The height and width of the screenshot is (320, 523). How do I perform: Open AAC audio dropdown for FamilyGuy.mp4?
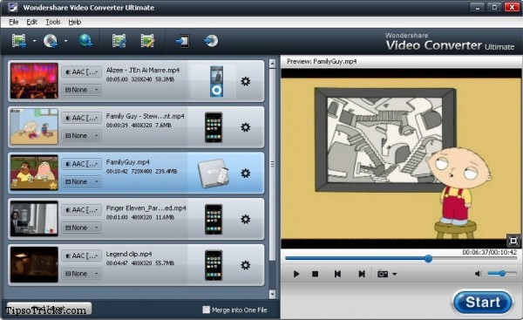(x=82, y=164)
